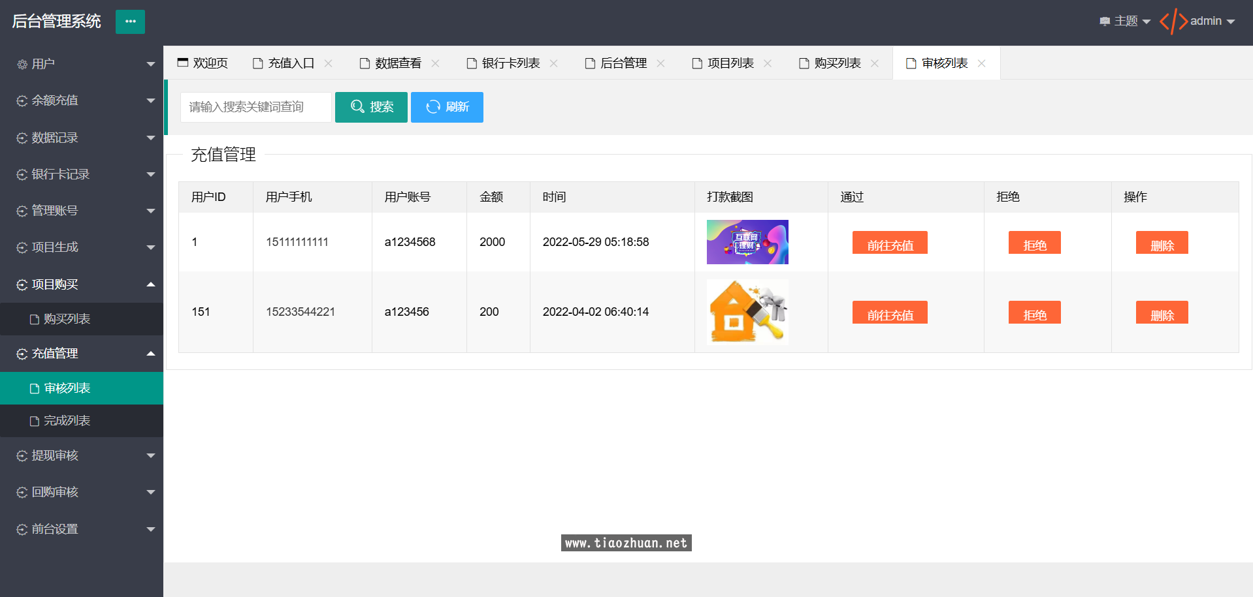Image resolution: width=1253 pixels, height=597 pixels.
Task: Click the icon beside 管理账号
Action: coord(22,211)
